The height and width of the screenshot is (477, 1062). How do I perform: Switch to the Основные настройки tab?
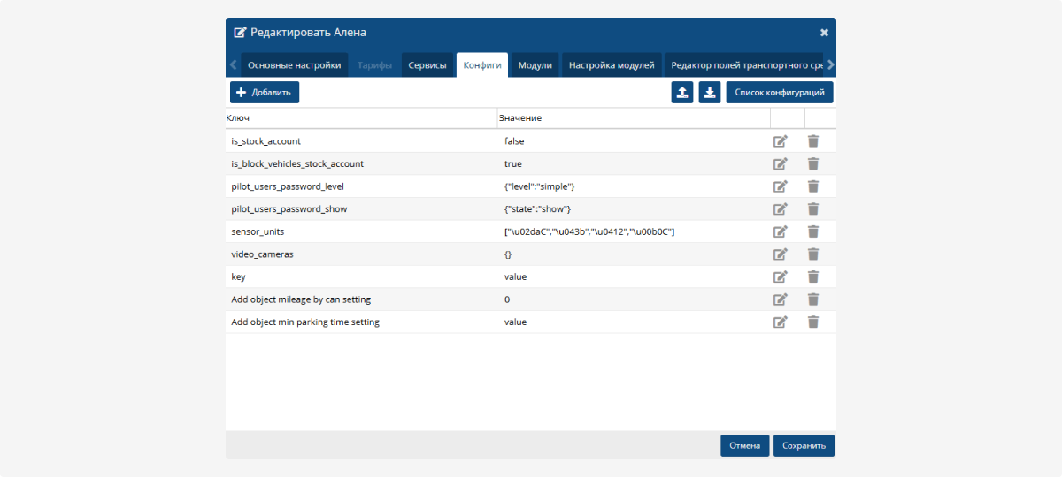click(x=294, y=65)
